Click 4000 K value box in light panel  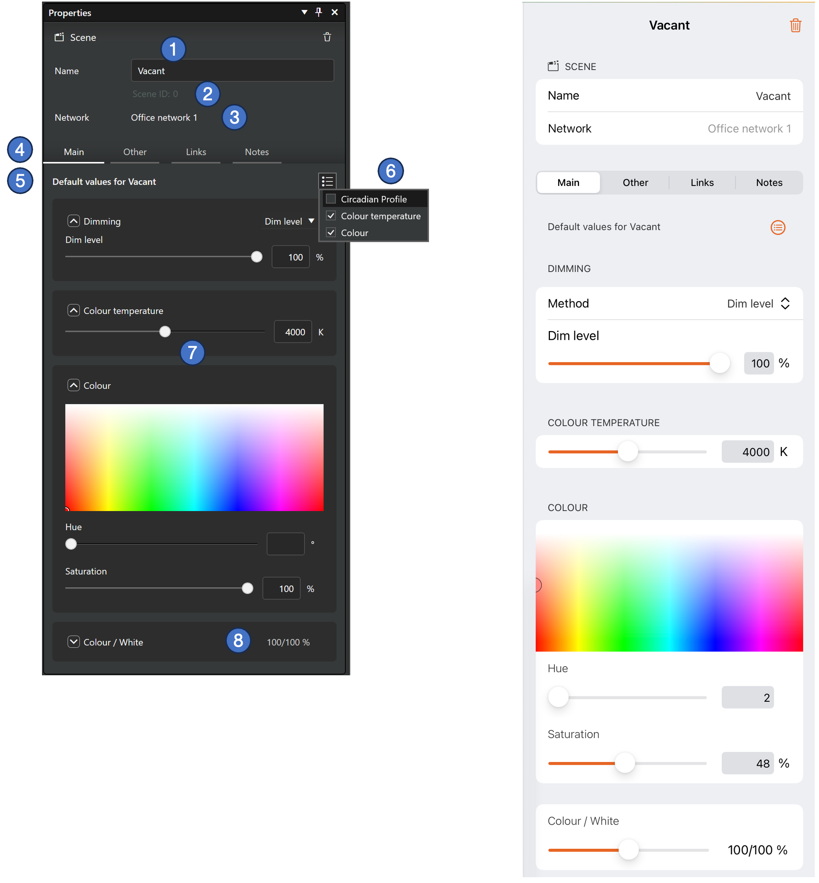pyautogui.click(x=747, y=452)
